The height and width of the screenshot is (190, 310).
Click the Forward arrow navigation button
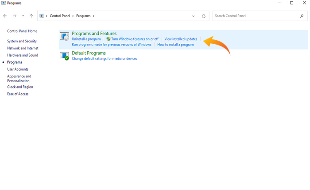click(15, 16)
